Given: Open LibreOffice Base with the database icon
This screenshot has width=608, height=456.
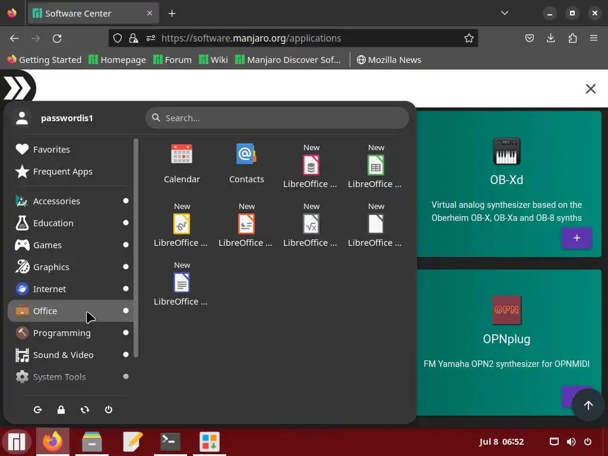Looking at the screenshot, I should [x=311, y=166].
